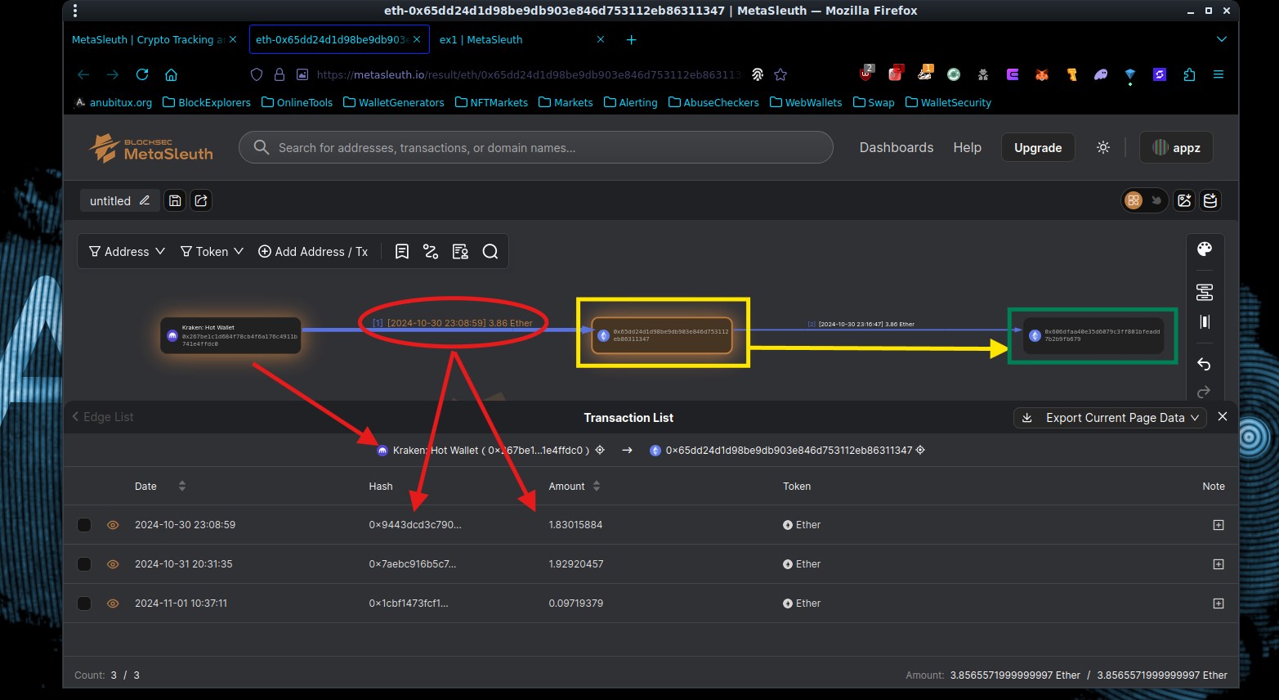The image size is (1279, 700).
Task: Close the Transaction List panel
Action: [x=1223, y=416]
